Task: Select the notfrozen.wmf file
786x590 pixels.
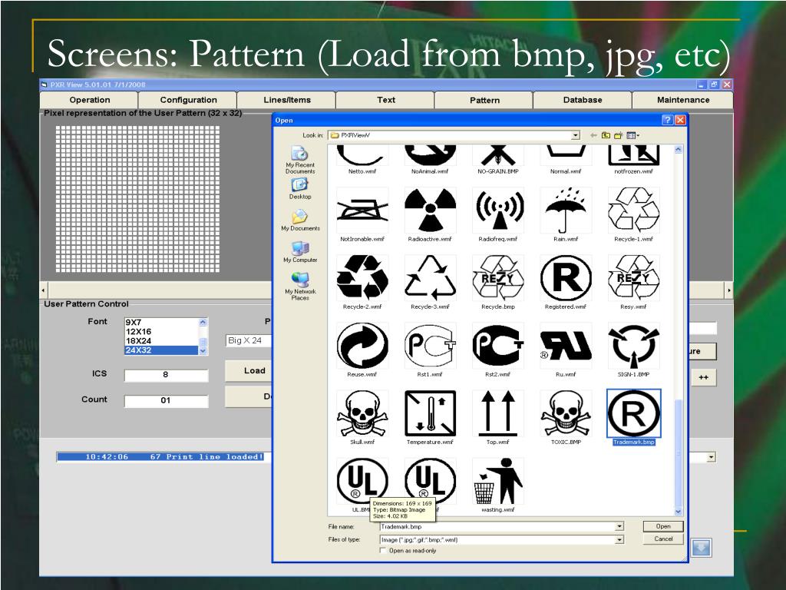Action: click(x=633, y=160)
